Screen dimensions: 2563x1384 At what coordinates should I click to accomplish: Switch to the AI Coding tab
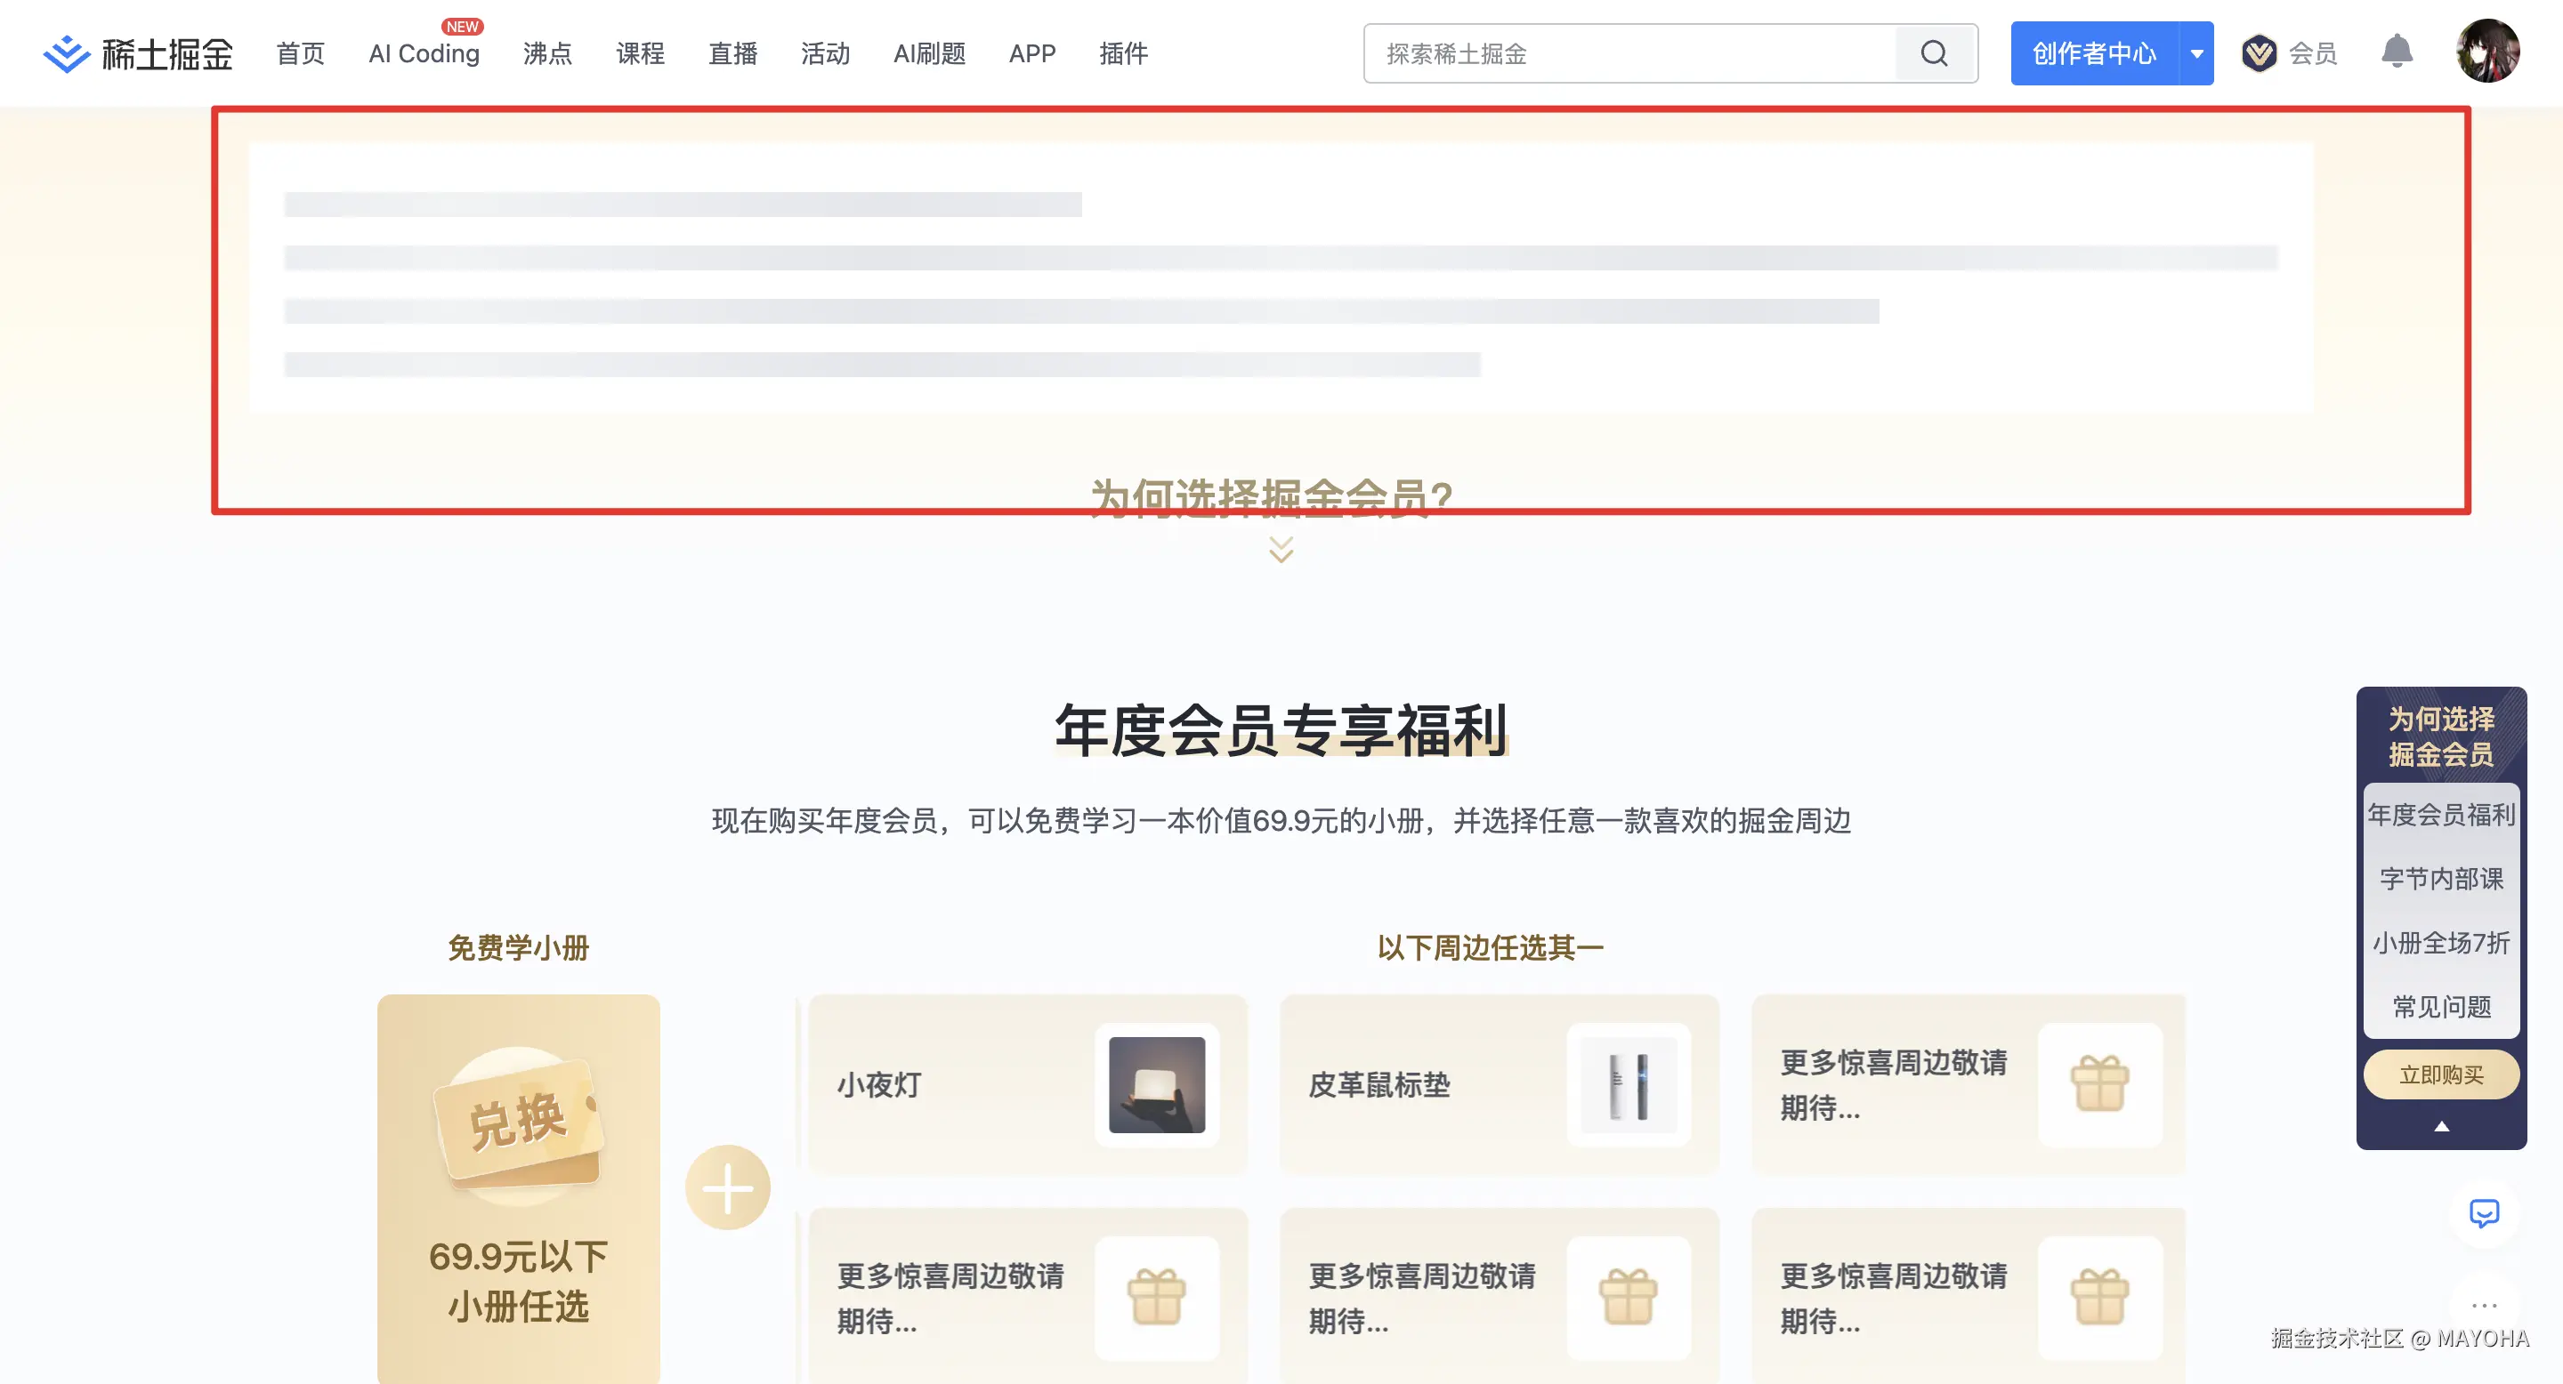point(423,53)
